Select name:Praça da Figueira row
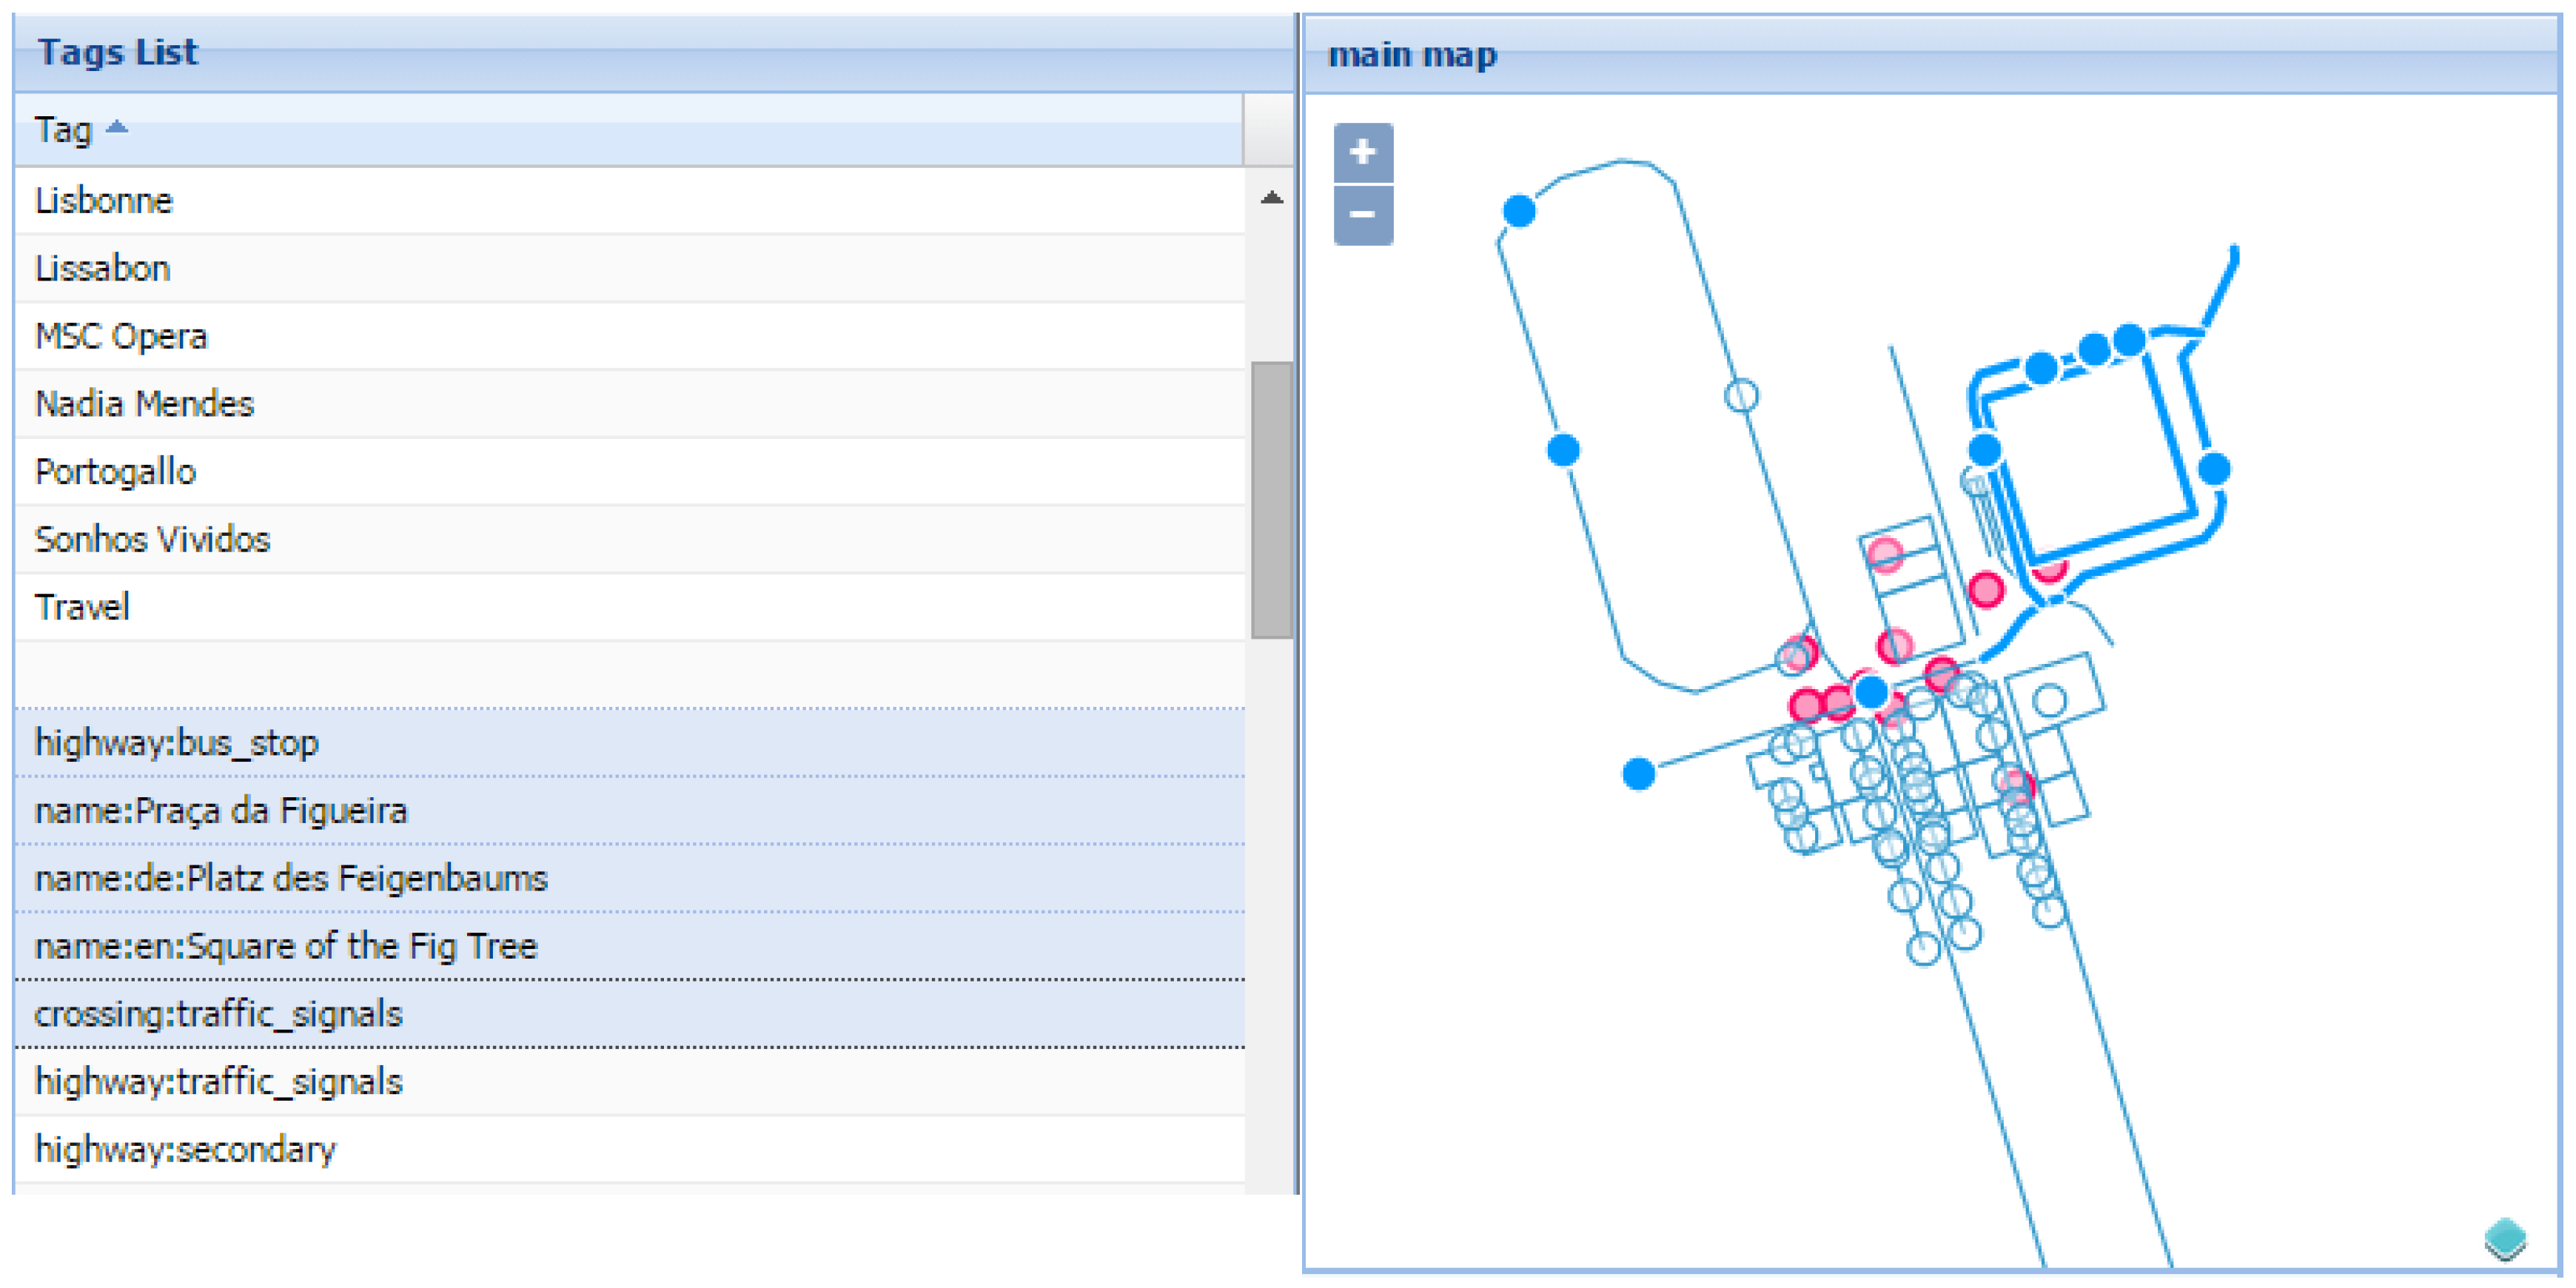The width and height of the screenshot is (2576, 1288). [221, 811]
